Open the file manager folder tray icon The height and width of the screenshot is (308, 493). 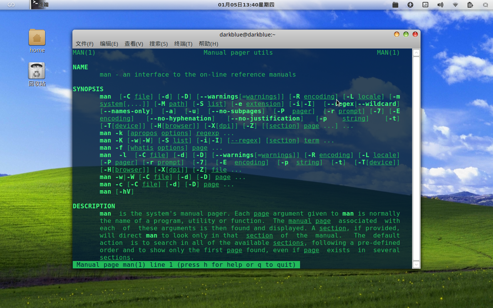(395, 5)
